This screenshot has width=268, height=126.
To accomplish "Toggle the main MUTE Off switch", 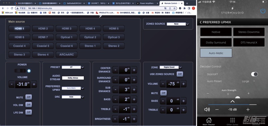I will click(28, 97).
